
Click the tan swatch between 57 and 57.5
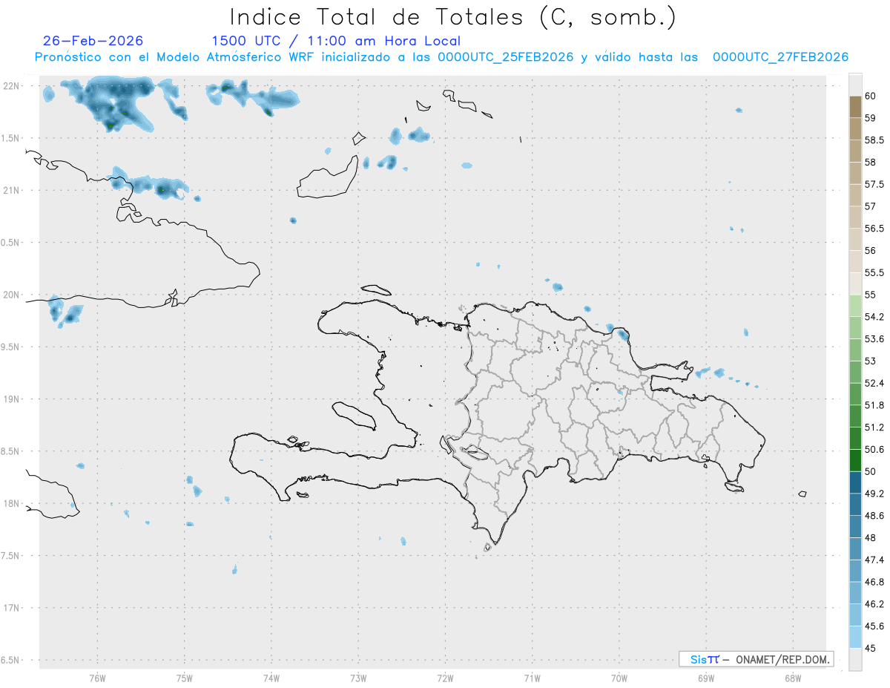(855, 195)
